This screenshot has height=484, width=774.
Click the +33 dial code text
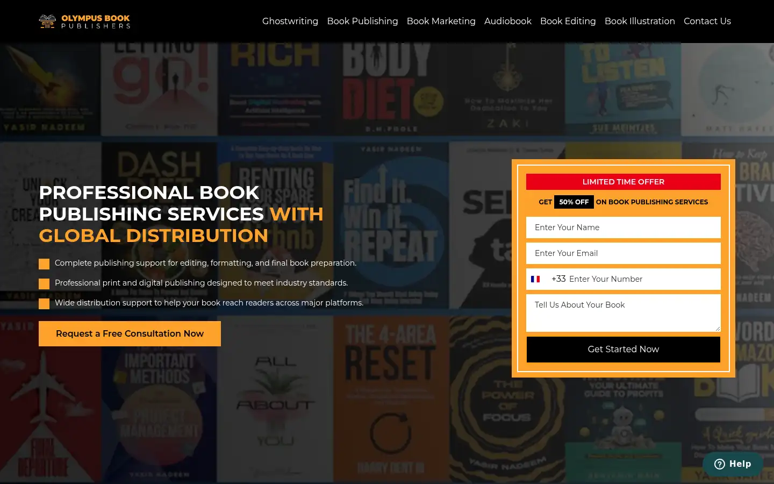pos(558,279)
